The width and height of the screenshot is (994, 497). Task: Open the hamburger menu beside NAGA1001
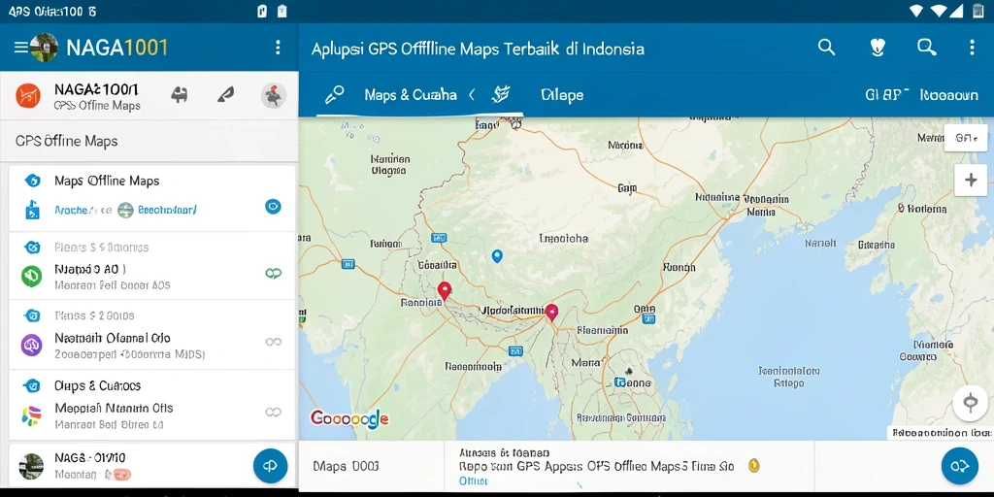coord(21,48)
